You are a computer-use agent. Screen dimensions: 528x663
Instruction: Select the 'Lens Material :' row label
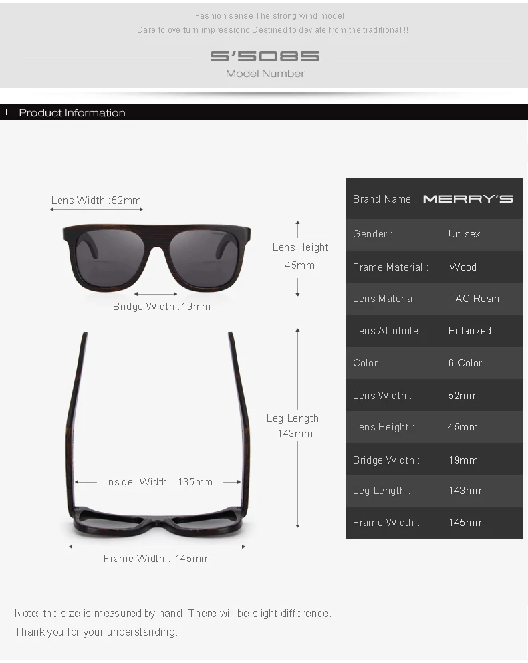coord(387,299)
